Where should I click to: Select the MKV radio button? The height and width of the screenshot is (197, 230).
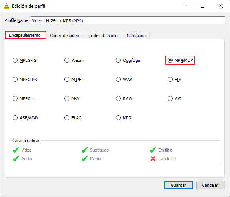72,99
